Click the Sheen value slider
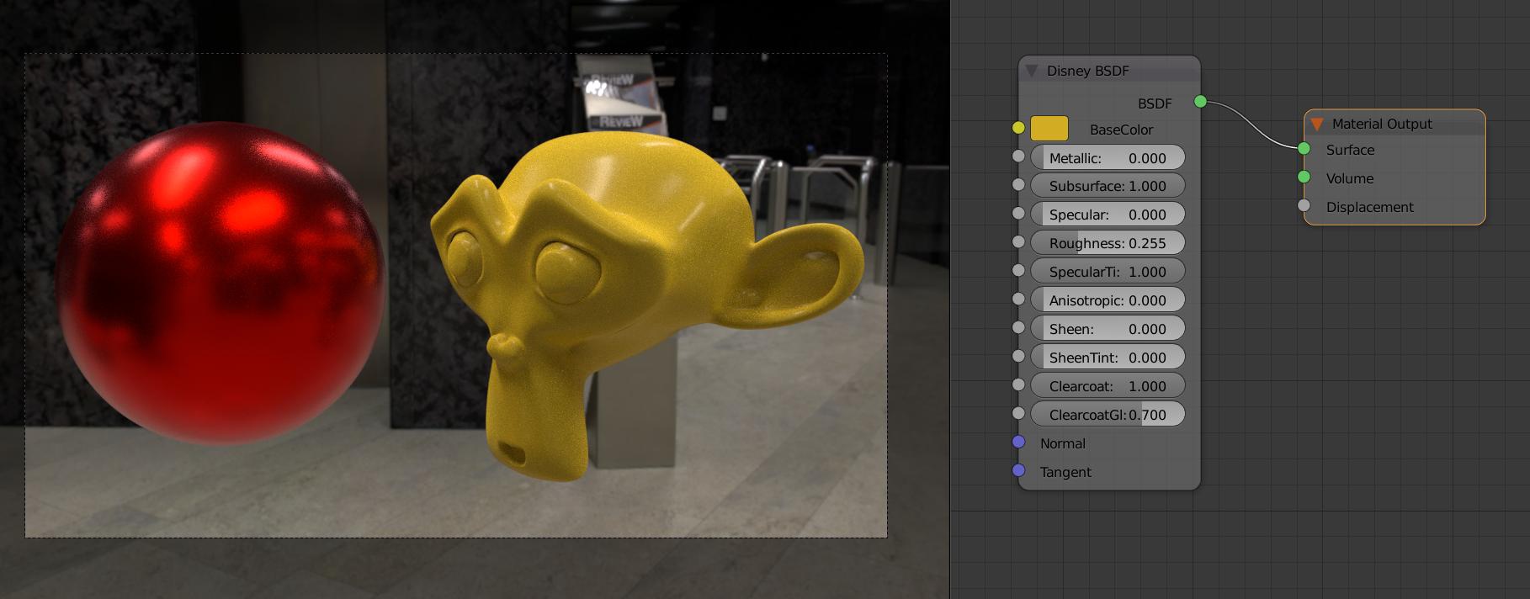Viewport: 1530px width, 599px height. 1108,329
